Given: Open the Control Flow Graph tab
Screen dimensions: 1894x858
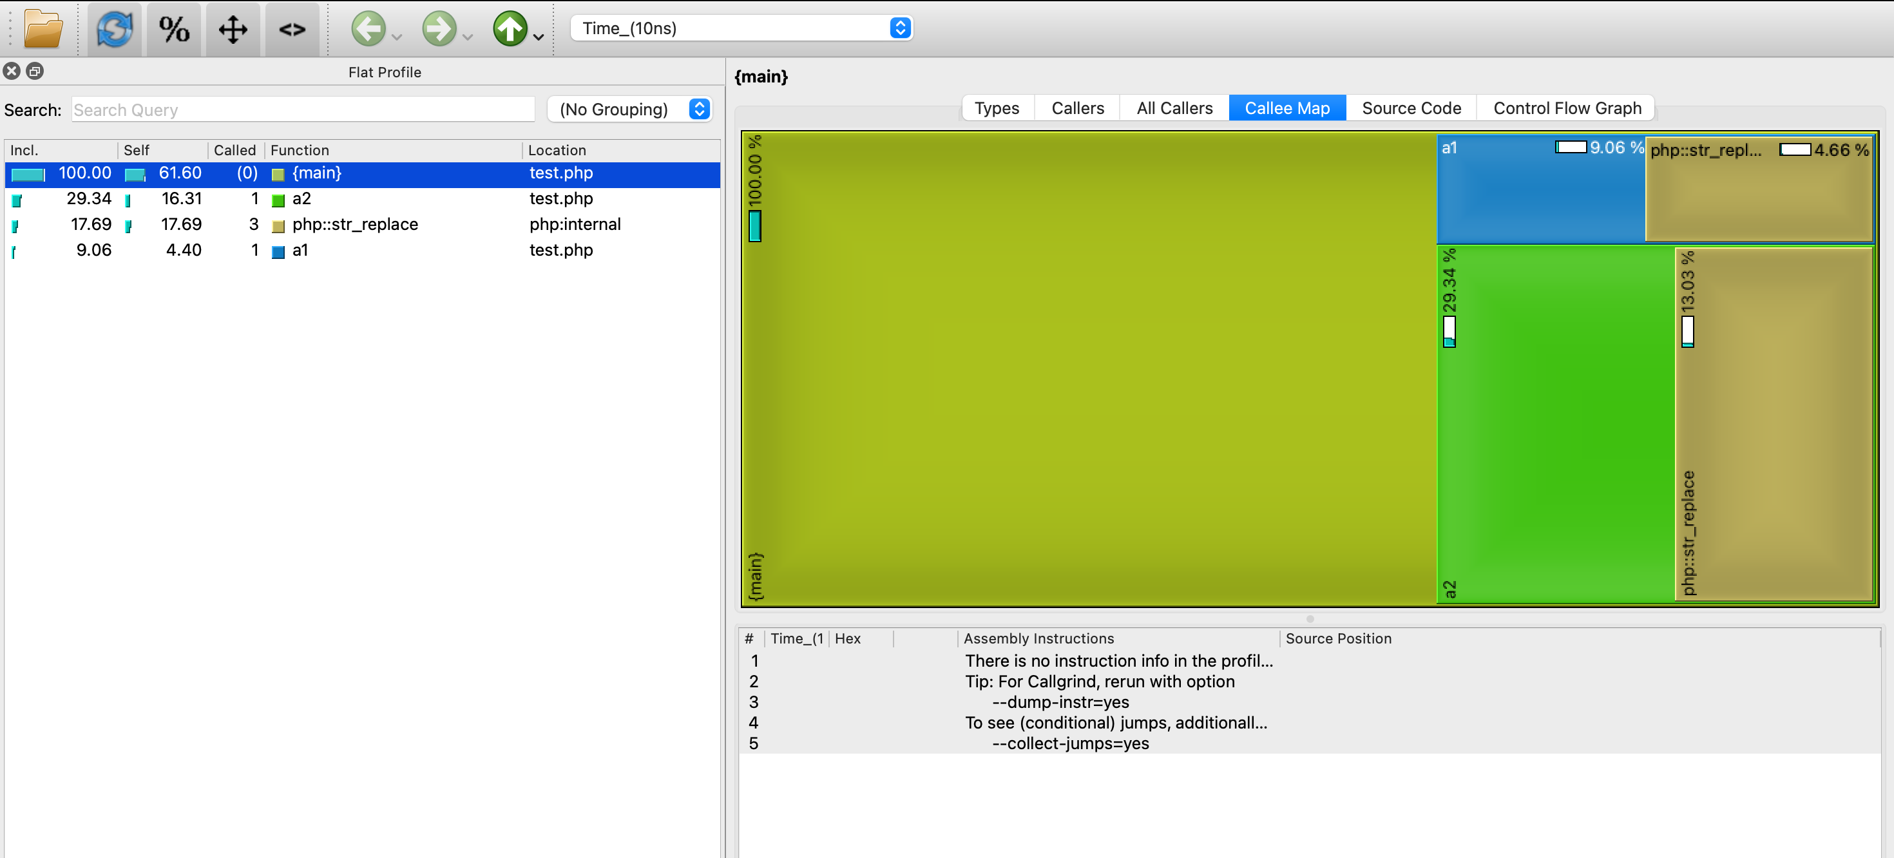Looking at the screenshot, I should [1567, 108].
